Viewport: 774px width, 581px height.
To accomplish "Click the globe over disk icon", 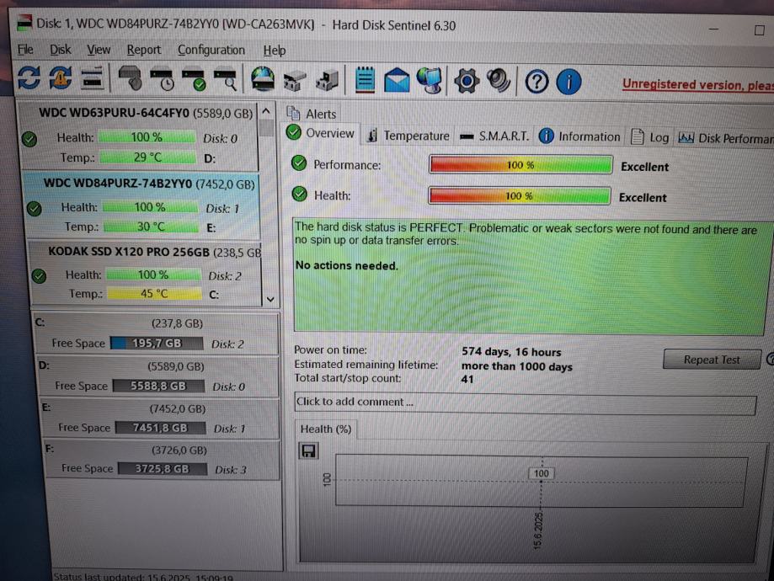I will coord(263,79).
